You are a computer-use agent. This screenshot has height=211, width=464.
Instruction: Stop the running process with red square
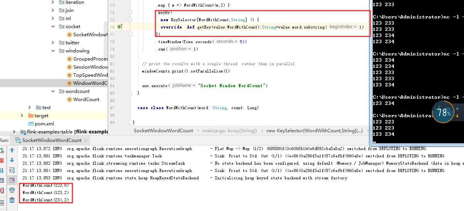tap(2, 160)
